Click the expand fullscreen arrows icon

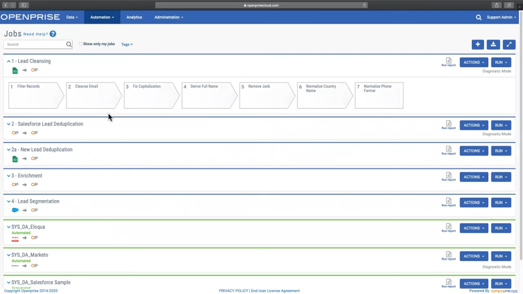[x=509, y=44]
